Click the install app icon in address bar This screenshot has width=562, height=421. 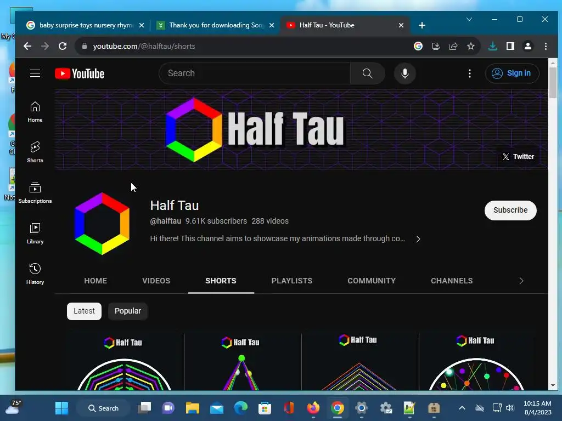(435, 46)
